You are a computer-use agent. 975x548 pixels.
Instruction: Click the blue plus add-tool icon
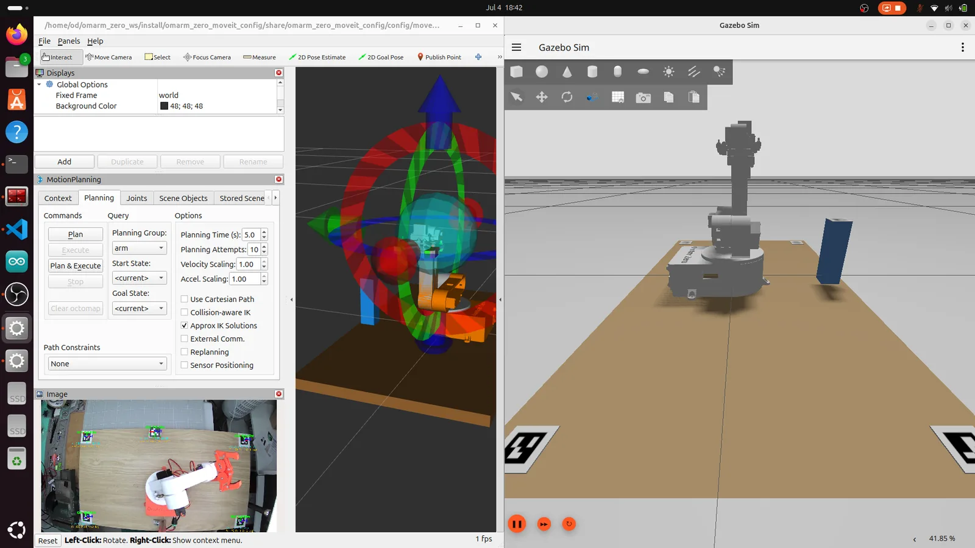(478, 57)
